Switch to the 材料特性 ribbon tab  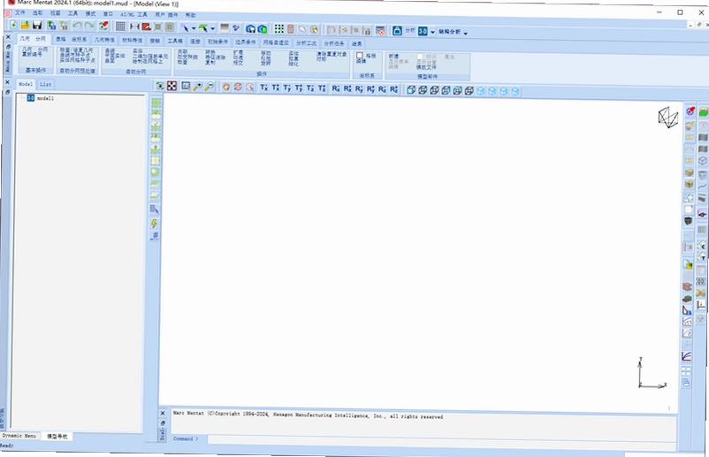tap(132, 41)
